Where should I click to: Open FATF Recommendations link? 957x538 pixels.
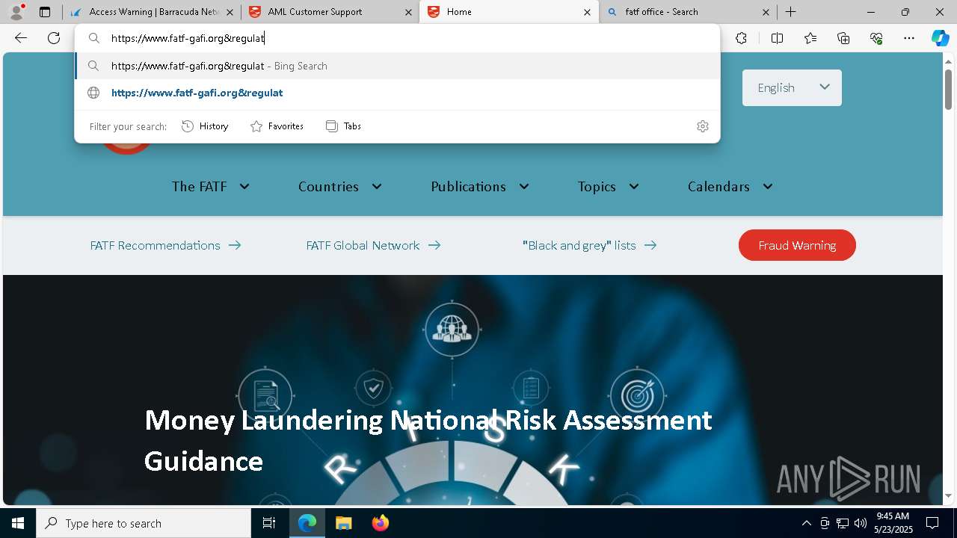(165, 245)
